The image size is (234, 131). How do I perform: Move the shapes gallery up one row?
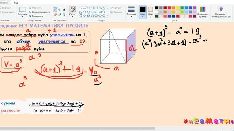(x=107, y=8)
